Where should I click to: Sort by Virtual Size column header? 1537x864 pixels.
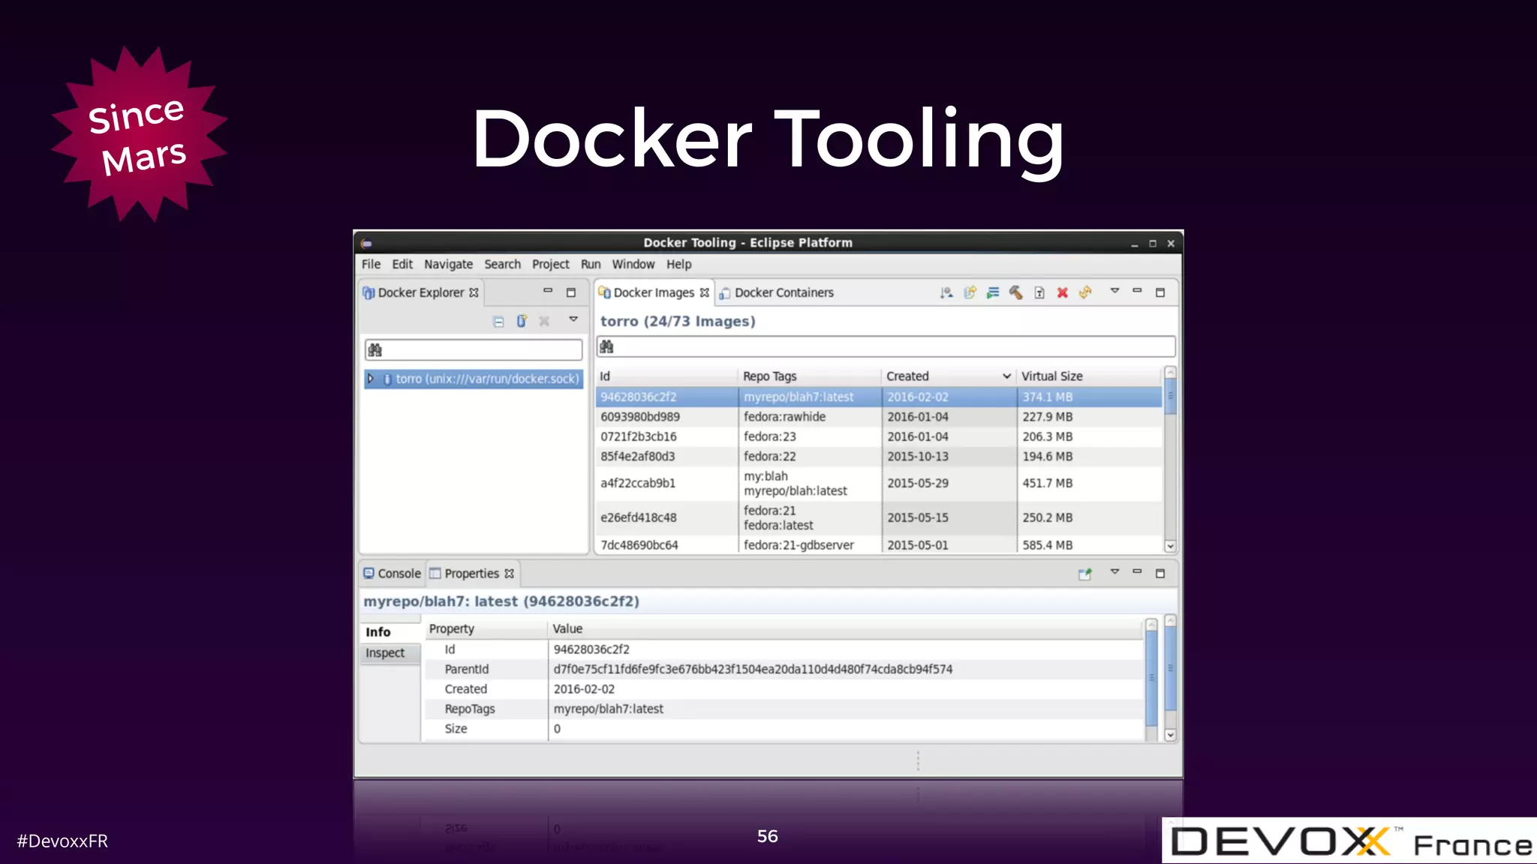1089,376
